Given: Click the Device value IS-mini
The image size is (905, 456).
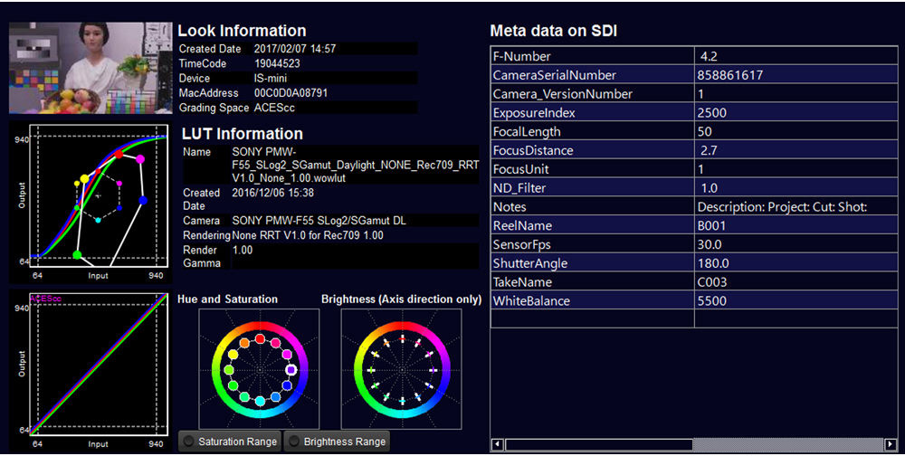Looking at the screenshot, I should point(270,78).
